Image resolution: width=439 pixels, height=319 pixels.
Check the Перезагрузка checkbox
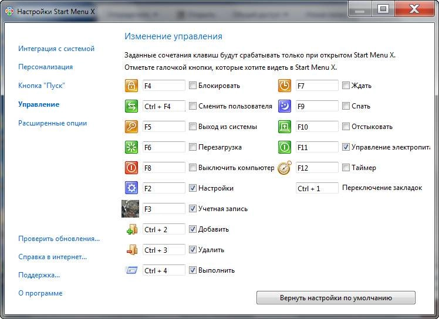(x=193, y=147)
